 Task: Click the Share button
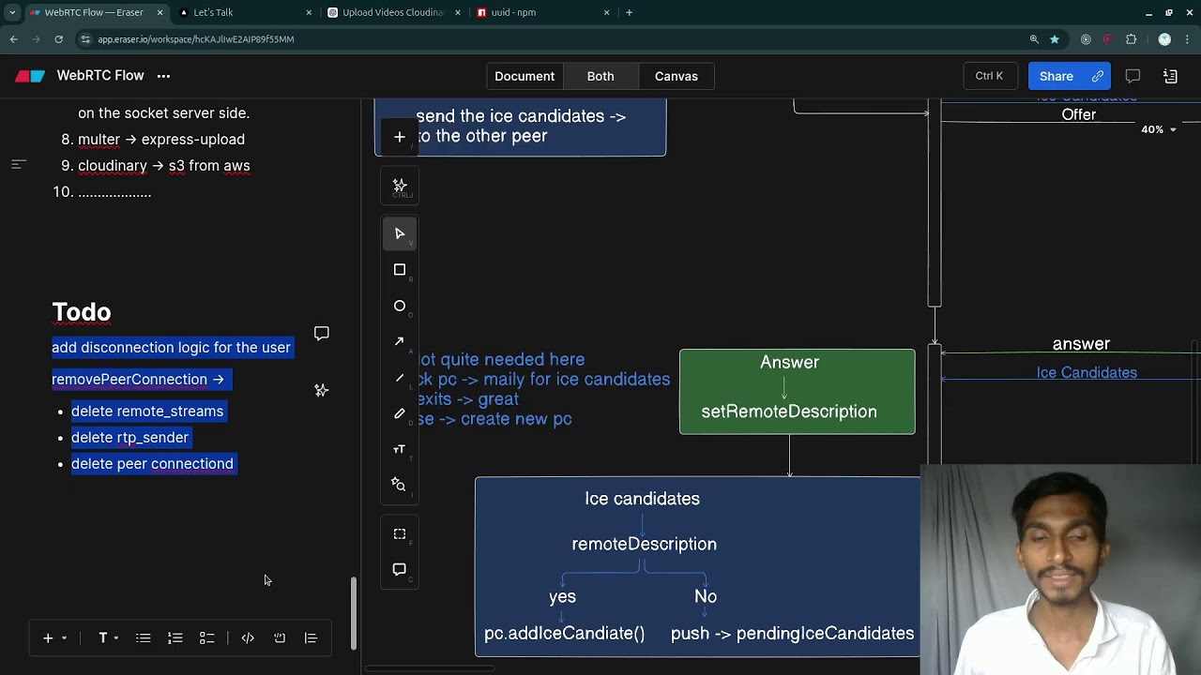coord(1057,76)
